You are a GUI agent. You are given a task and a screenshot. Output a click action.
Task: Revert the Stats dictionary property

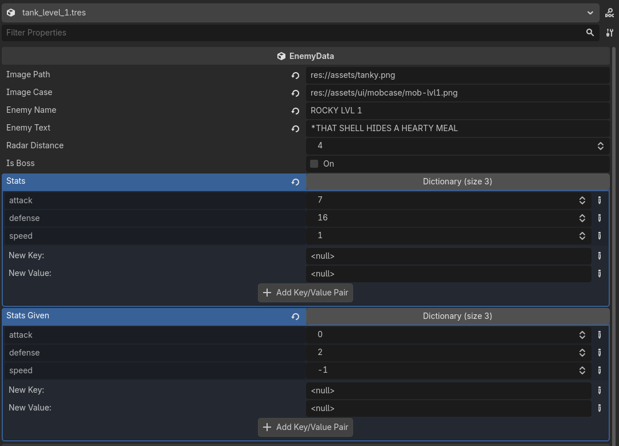(295, 182)
